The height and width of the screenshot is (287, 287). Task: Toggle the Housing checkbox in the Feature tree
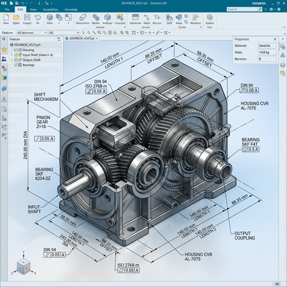pyautogui.click(x=16, y=50)
